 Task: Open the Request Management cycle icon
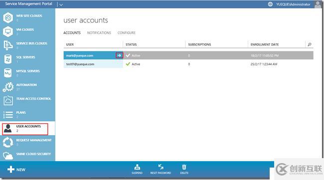(x=8, y=142)
